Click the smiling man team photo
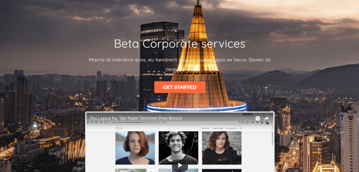Viewport: 359px width, 172px height. pos(178,148)
